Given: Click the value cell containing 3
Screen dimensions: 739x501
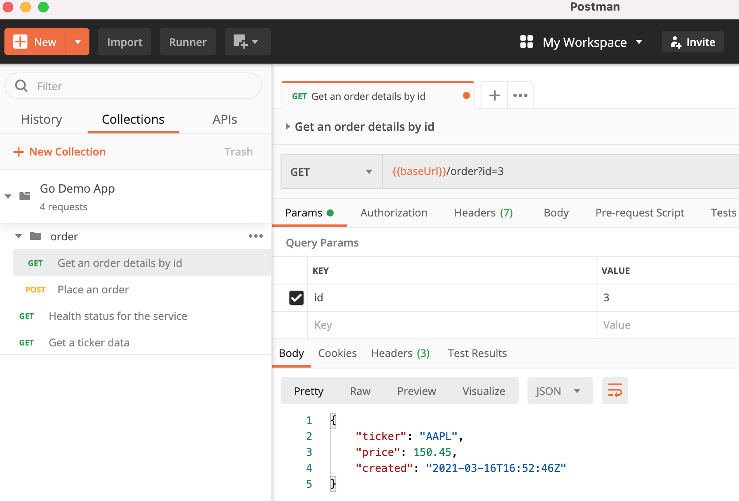Looking at the screenshot, I should [668, 298].
